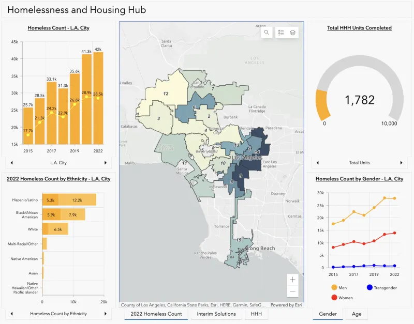Click council district 9 on the map
The width and height of the screenshot is (414, 324).
(x=241, y=176)
